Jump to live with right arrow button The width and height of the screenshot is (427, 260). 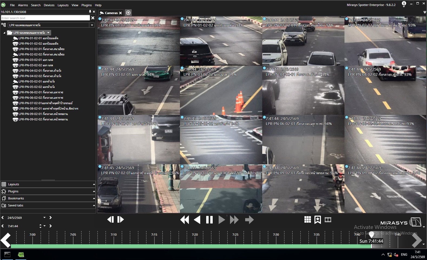click(x=249, y=220)
